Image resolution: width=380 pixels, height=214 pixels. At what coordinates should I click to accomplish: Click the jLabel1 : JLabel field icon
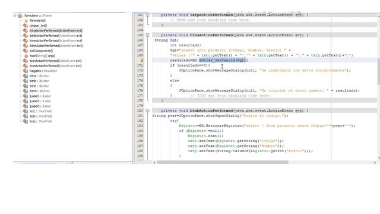click(x=26, y=96)
